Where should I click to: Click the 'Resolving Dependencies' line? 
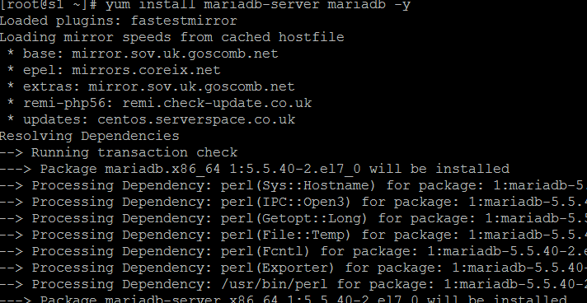click(x=90, y=136)
